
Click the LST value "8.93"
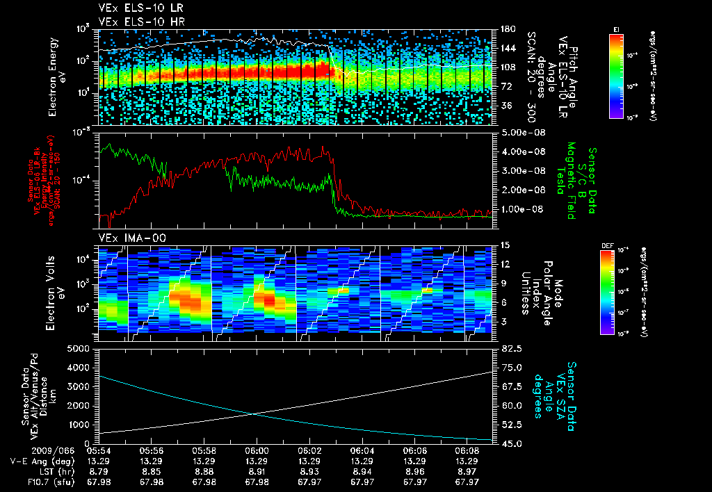pos(309,472)
